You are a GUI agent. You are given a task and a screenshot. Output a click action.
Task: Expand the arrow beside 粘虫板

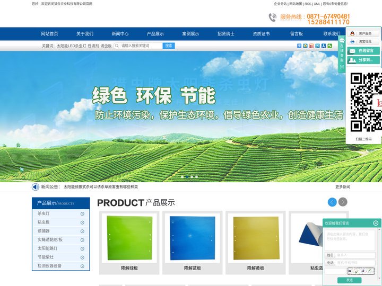tap(82, 222)
